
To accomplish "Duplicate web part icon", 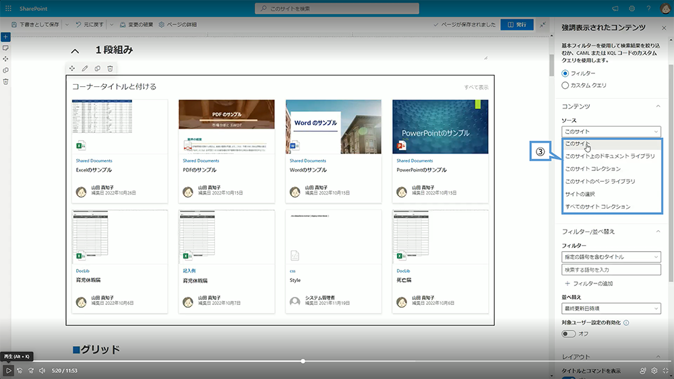I will tap(98, 68).
